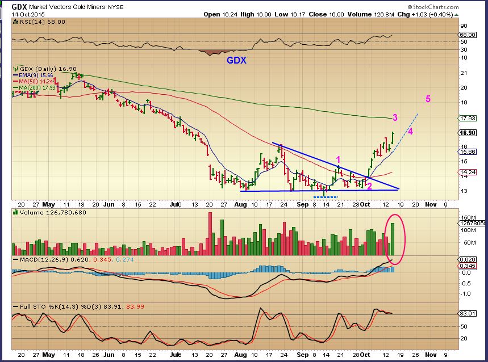Click the Market Vectors Gold Miners name
This screenshot has width=488, height=362.
[68, 7]
